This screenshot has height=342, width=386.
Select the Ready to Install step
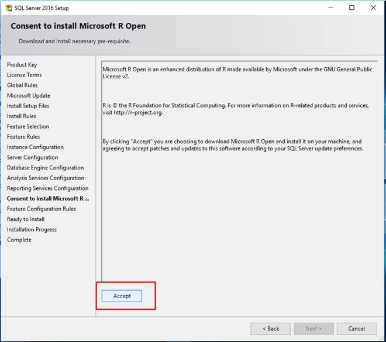click(26, 219)
